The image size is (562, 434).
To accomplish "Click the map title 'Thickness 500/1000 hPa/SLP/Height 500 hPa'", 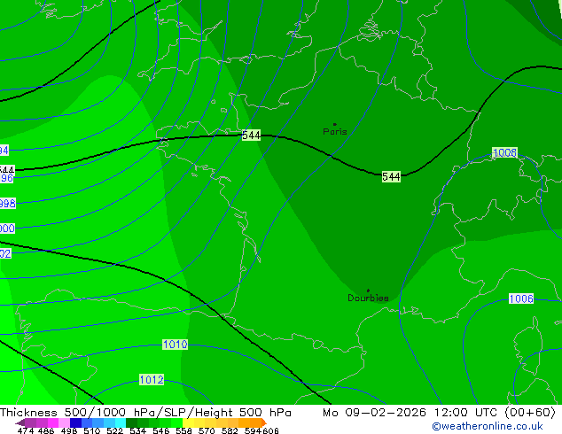I will coord(145,413).
